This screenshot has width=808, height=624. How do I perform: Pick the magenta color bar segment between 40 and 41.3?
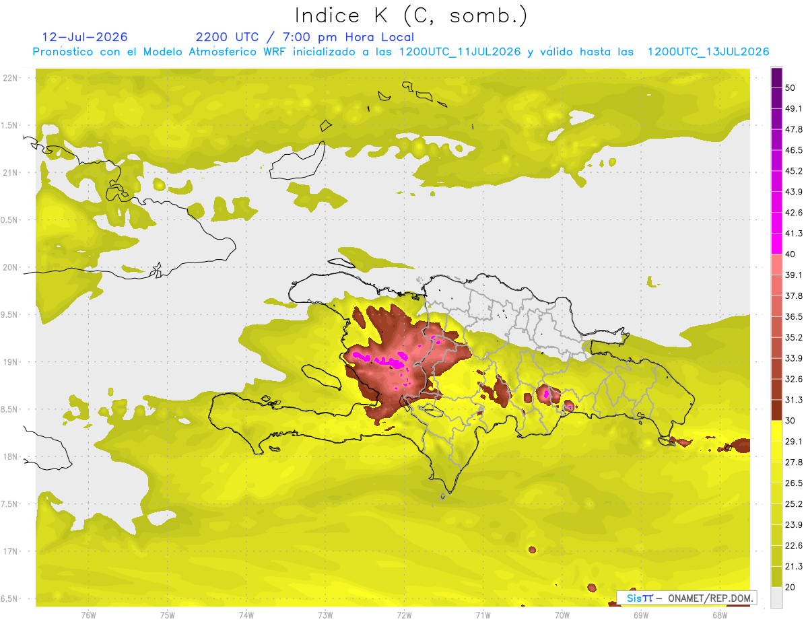[776, 244]
